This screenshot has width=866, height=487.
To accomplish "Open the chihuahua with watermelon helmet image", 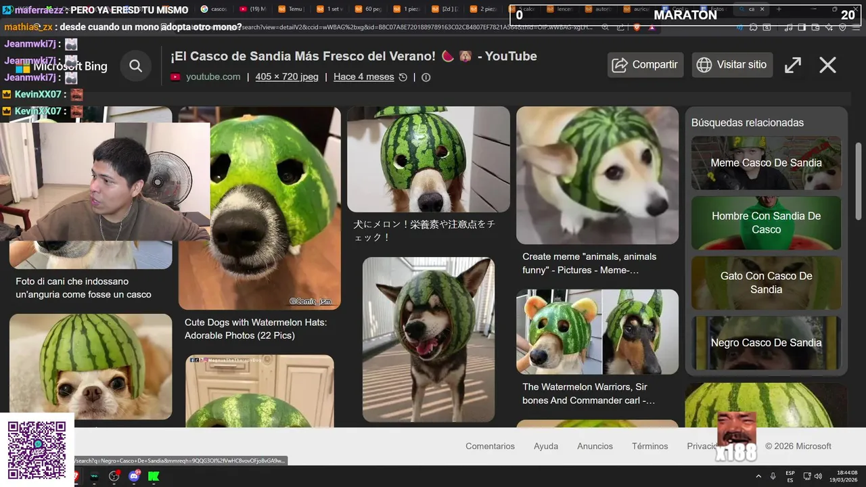I will (91, 367).
